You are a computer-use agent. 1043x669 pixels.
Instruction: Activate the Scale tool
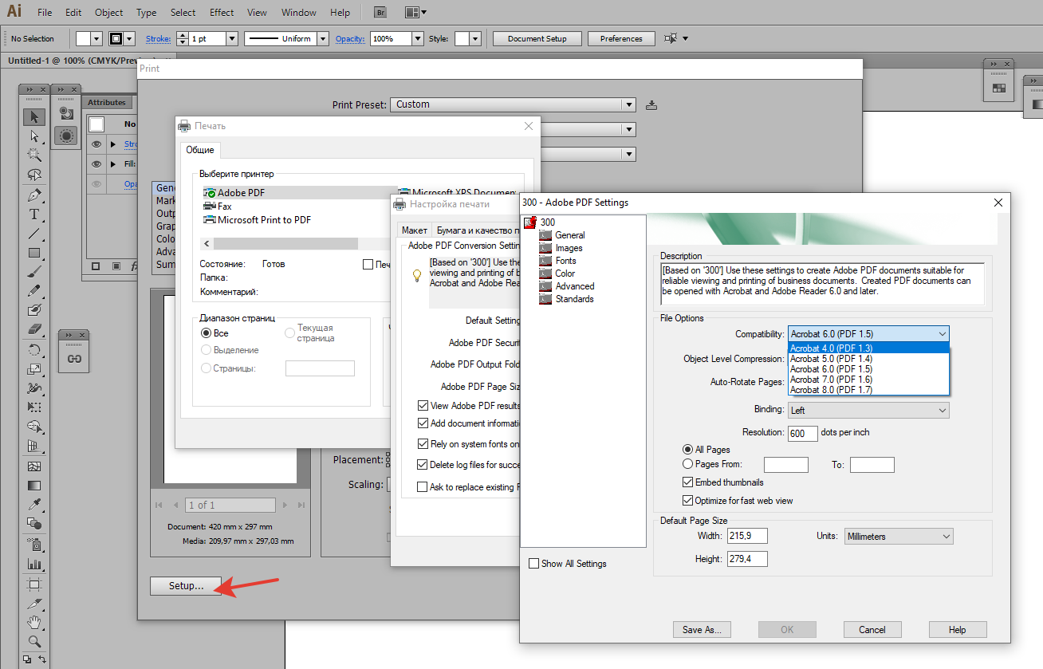[34, 369]
